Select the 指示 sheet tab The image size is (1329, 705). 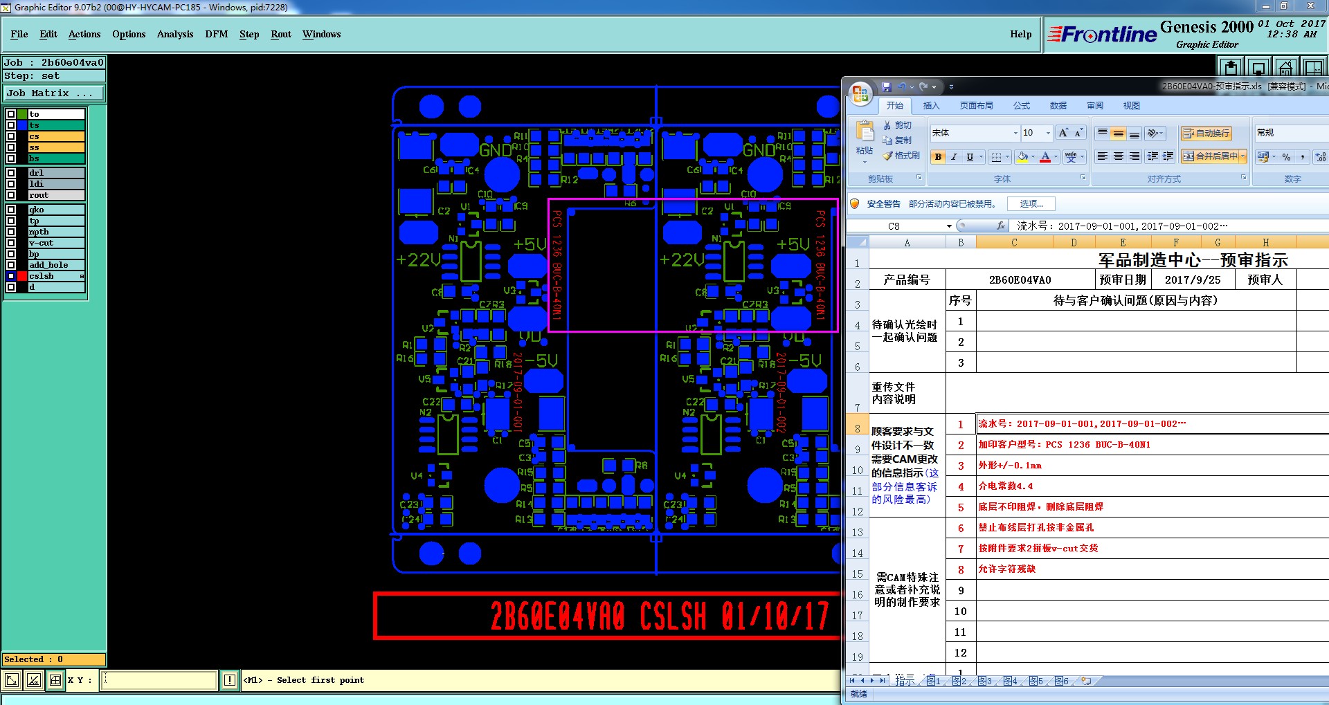(x=905, y=681)
